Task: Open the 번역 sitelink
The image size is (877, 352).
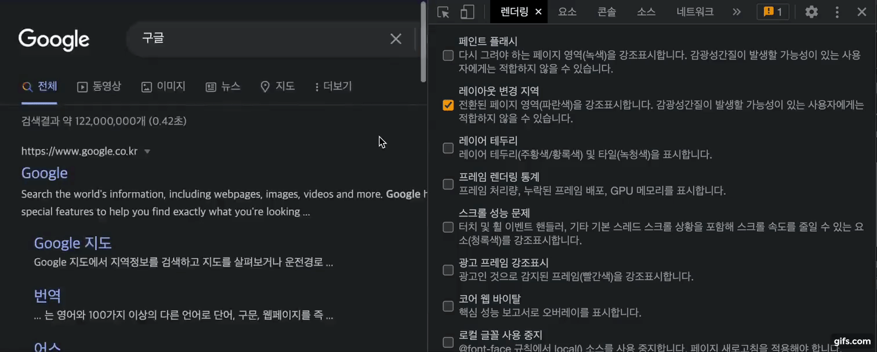Action: [x=48, y=296]
